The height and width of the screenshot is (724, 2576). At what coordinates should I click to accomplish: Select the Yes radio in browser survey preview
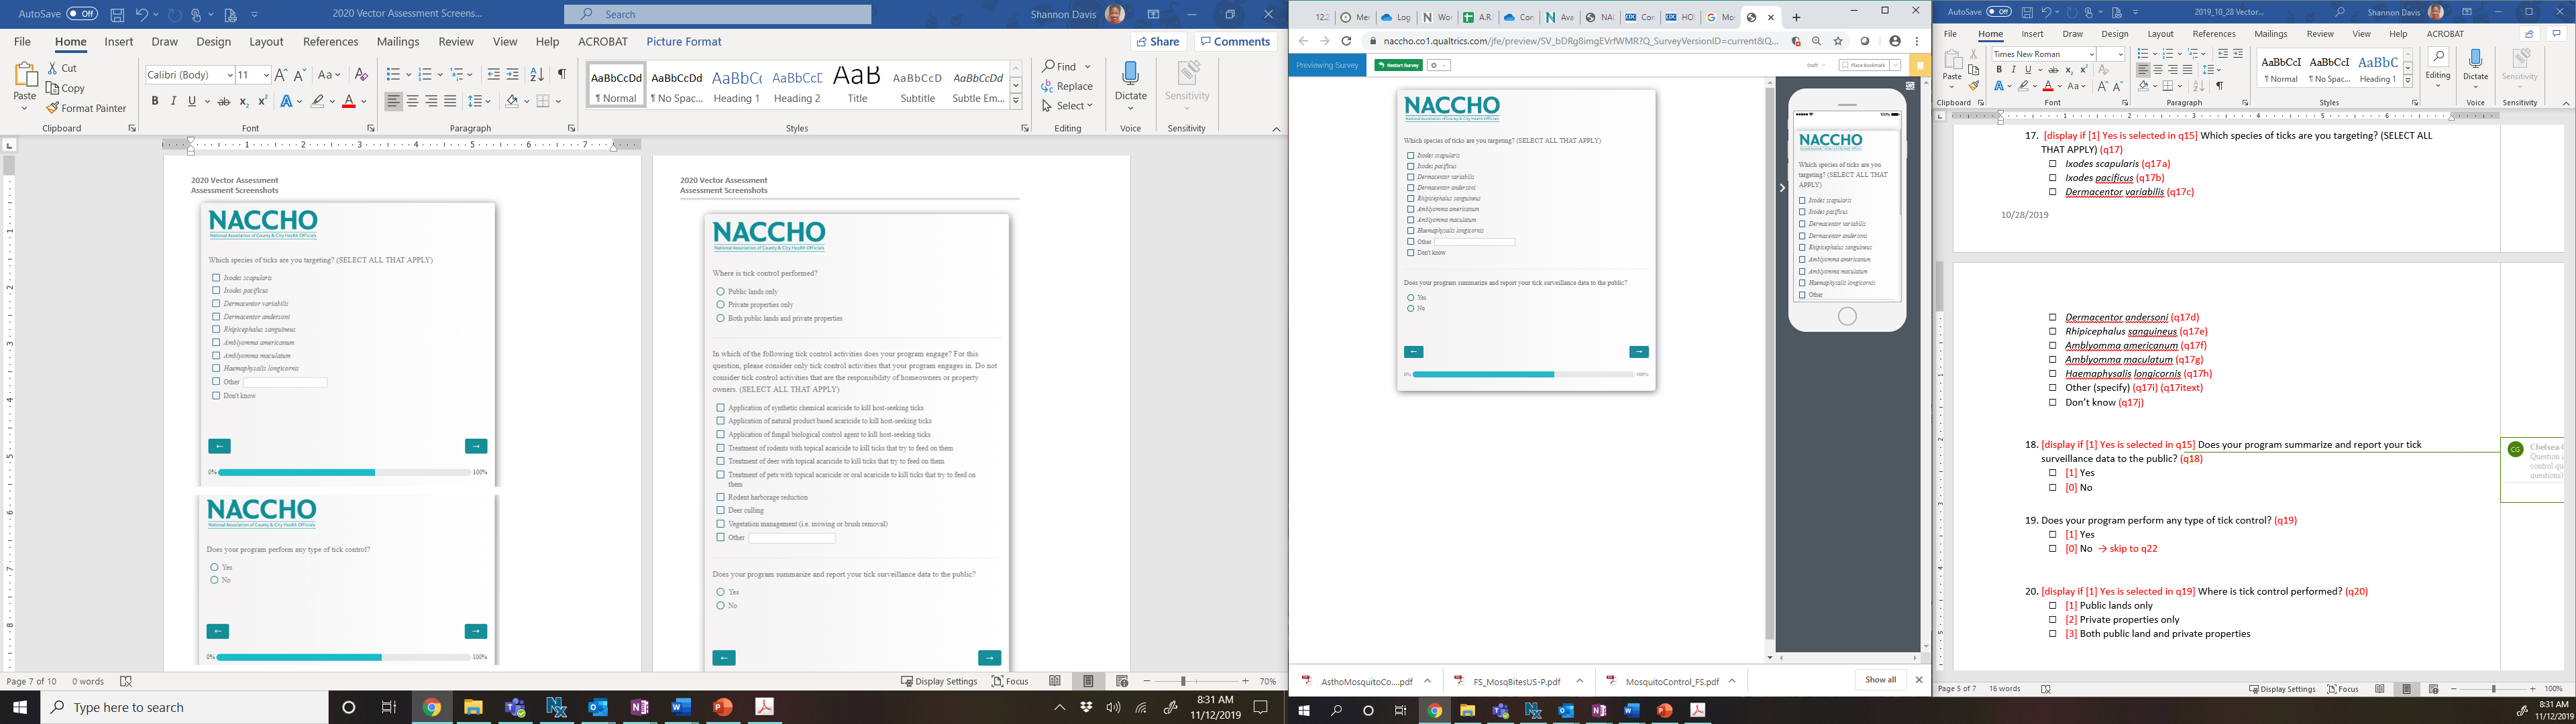click(1410, 298)
